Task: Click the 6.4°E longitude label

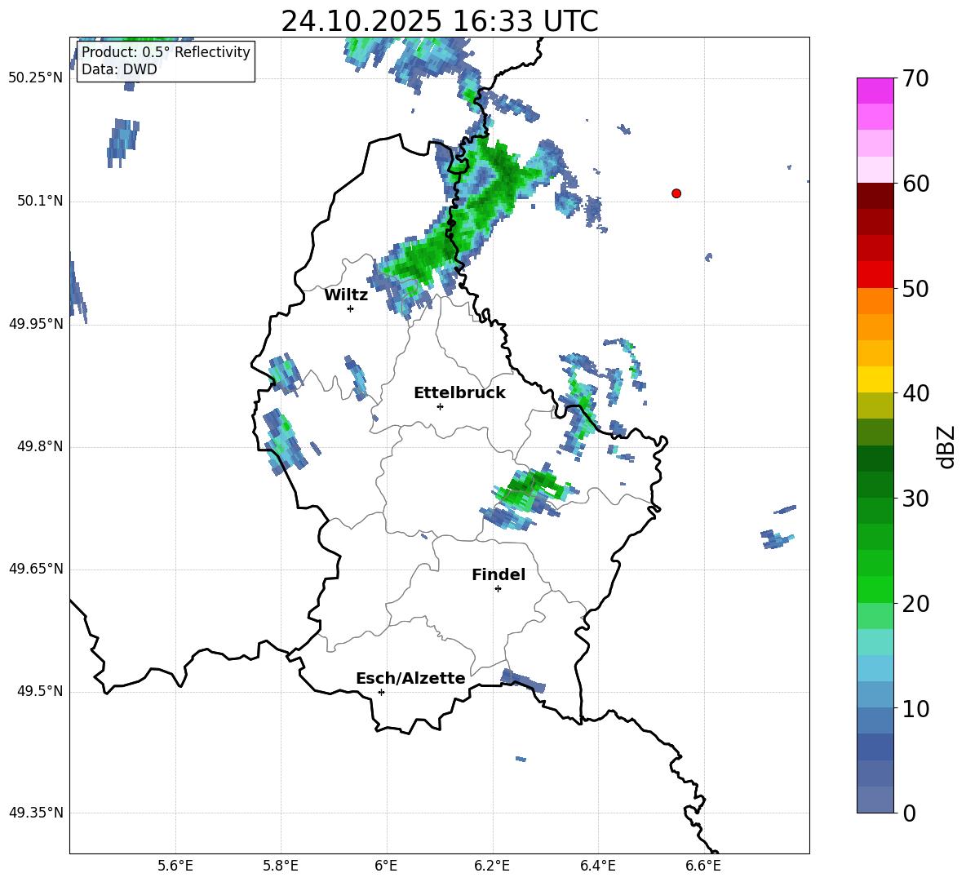Action: (597, 866)
